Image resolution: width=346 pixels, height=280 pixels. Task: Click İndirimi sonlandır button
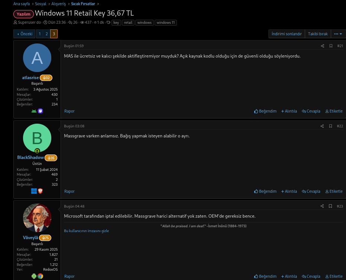(287, 34)
